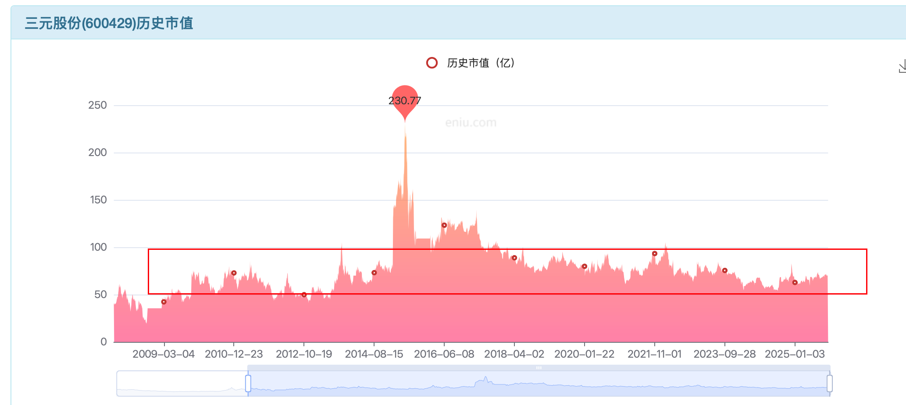Toggle the 历史市值（亿）legend series

pos(471,63)
